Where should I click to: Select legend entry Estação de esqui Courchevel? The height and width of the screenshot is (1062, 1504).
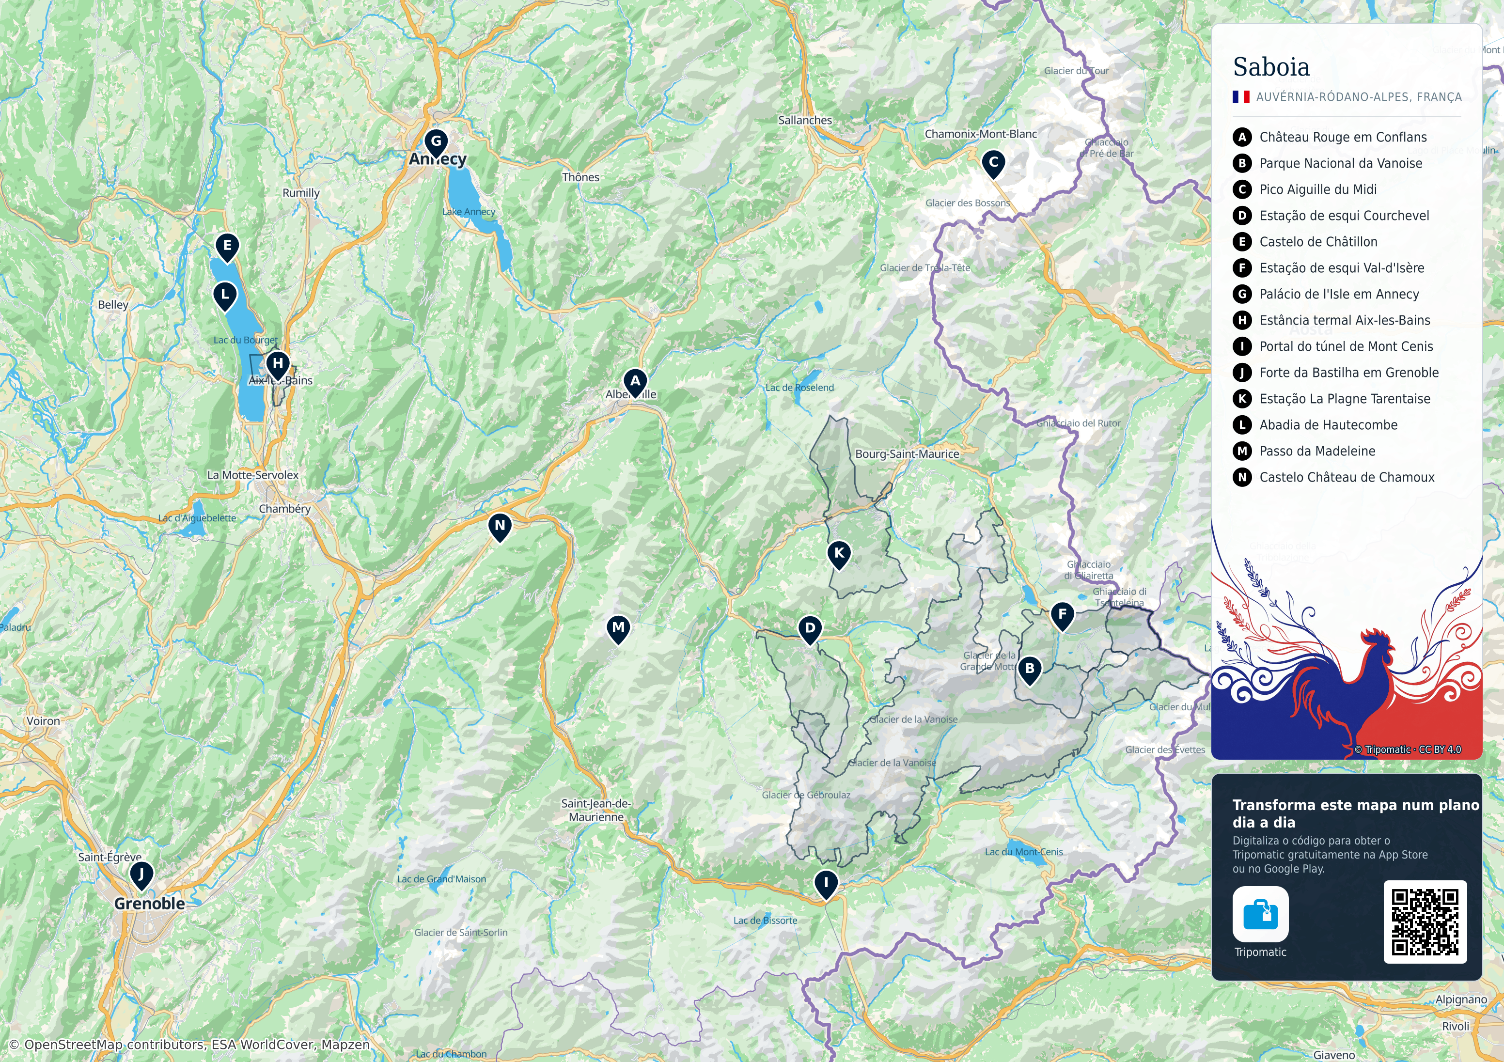[1331, 216]
